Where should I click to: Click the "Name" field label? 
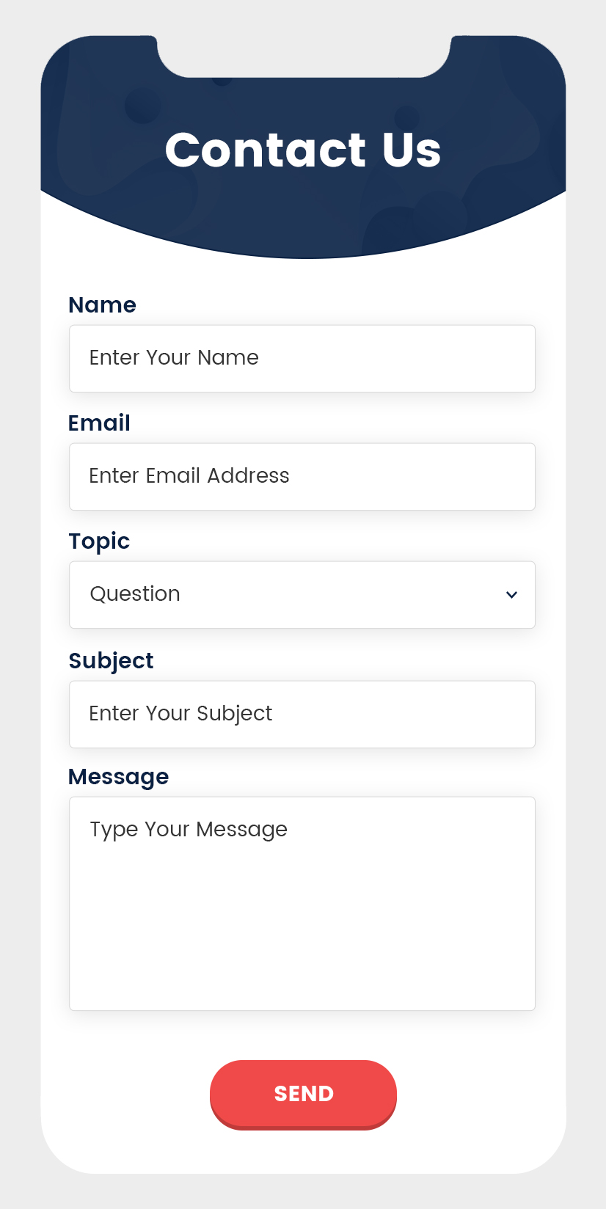102,305
